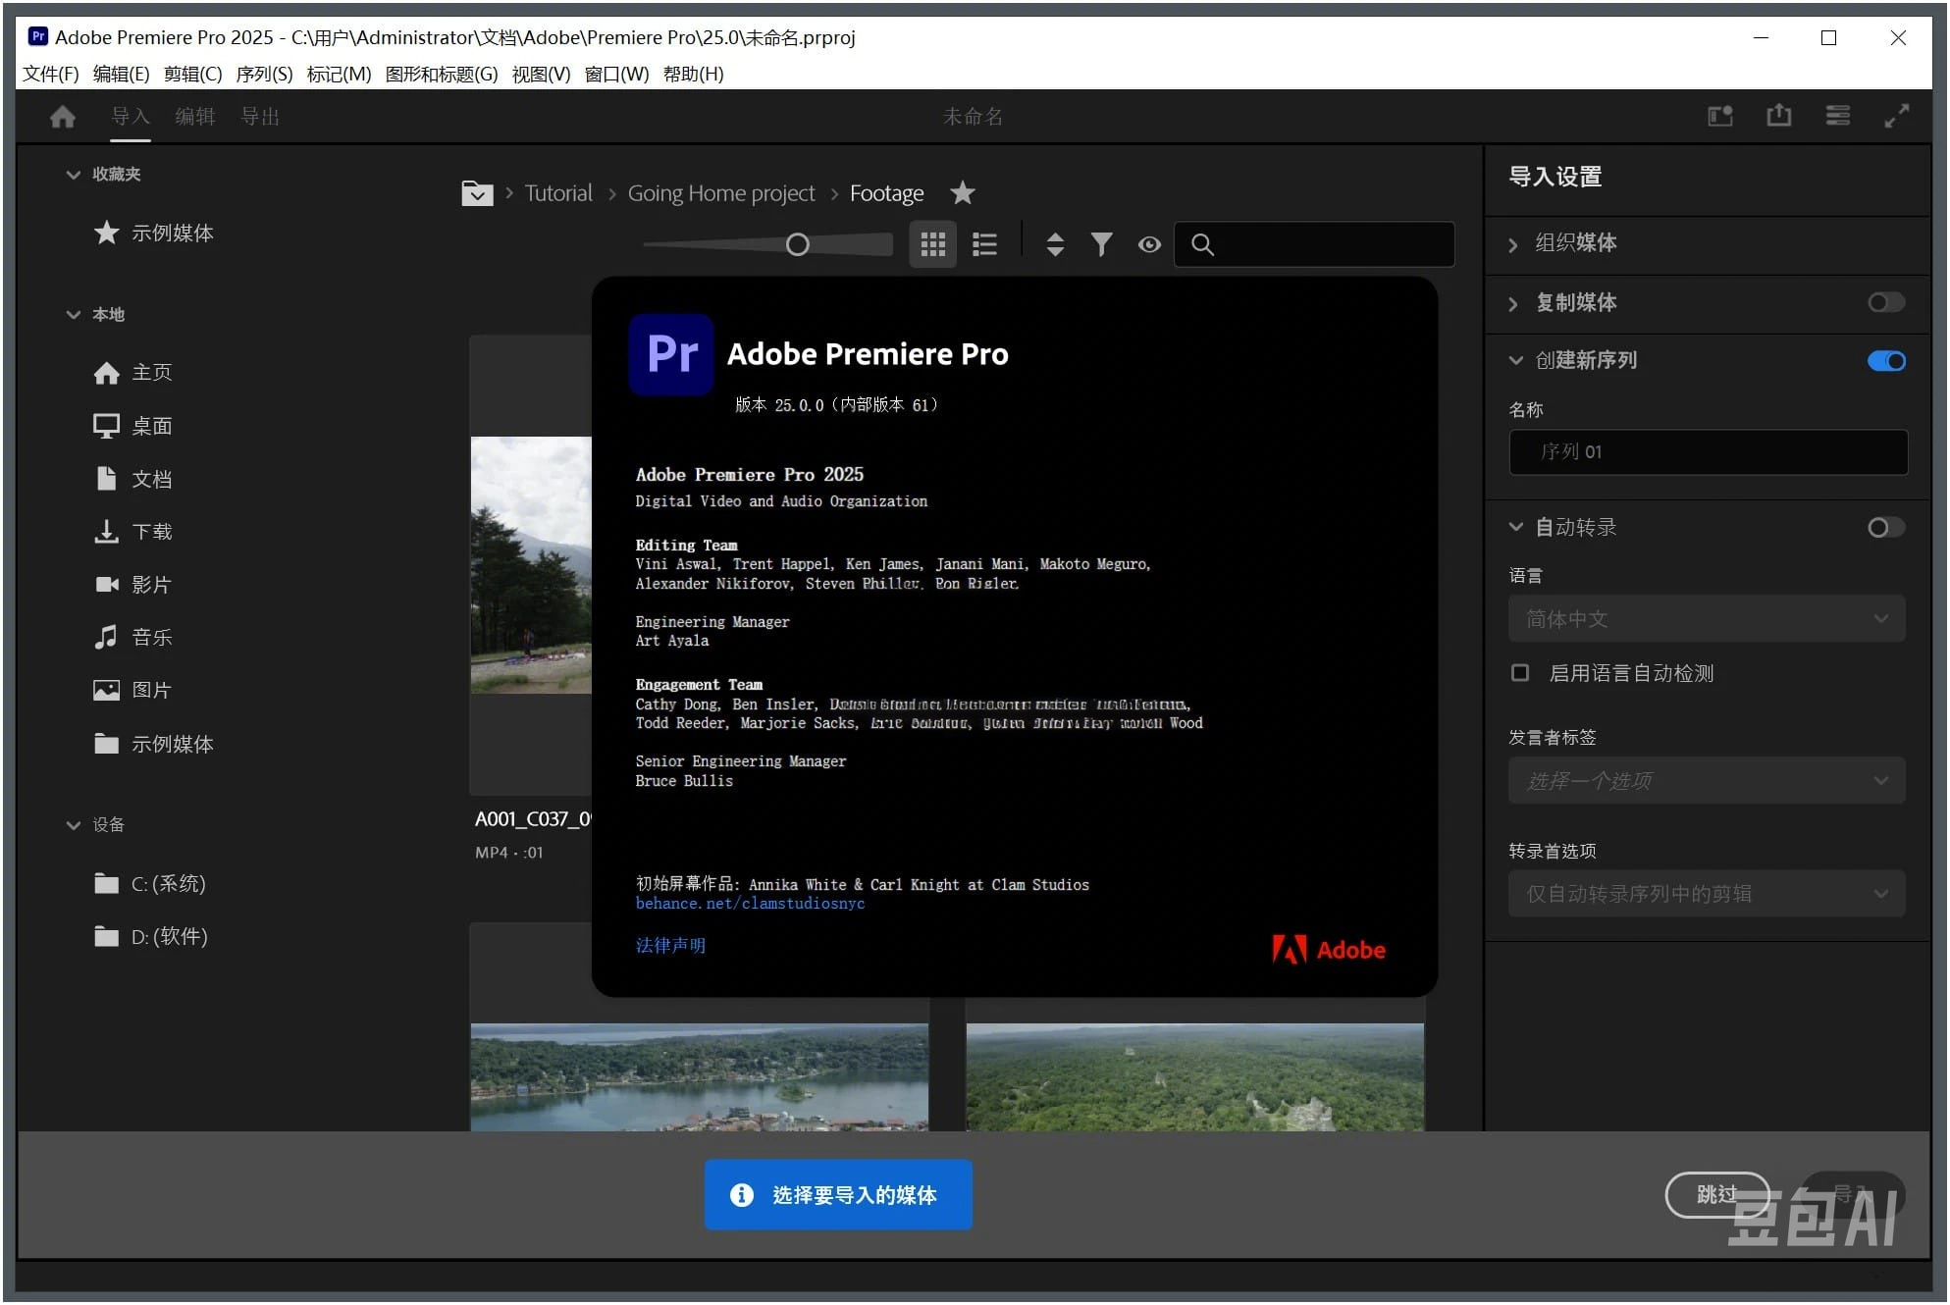Open sort order options
The image size is (1950, 1305).
tap(1055, 244)
